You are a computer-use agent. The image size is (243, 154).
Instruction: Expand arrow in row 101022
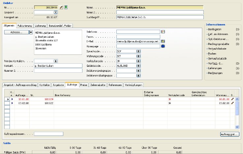pos(12,103)
